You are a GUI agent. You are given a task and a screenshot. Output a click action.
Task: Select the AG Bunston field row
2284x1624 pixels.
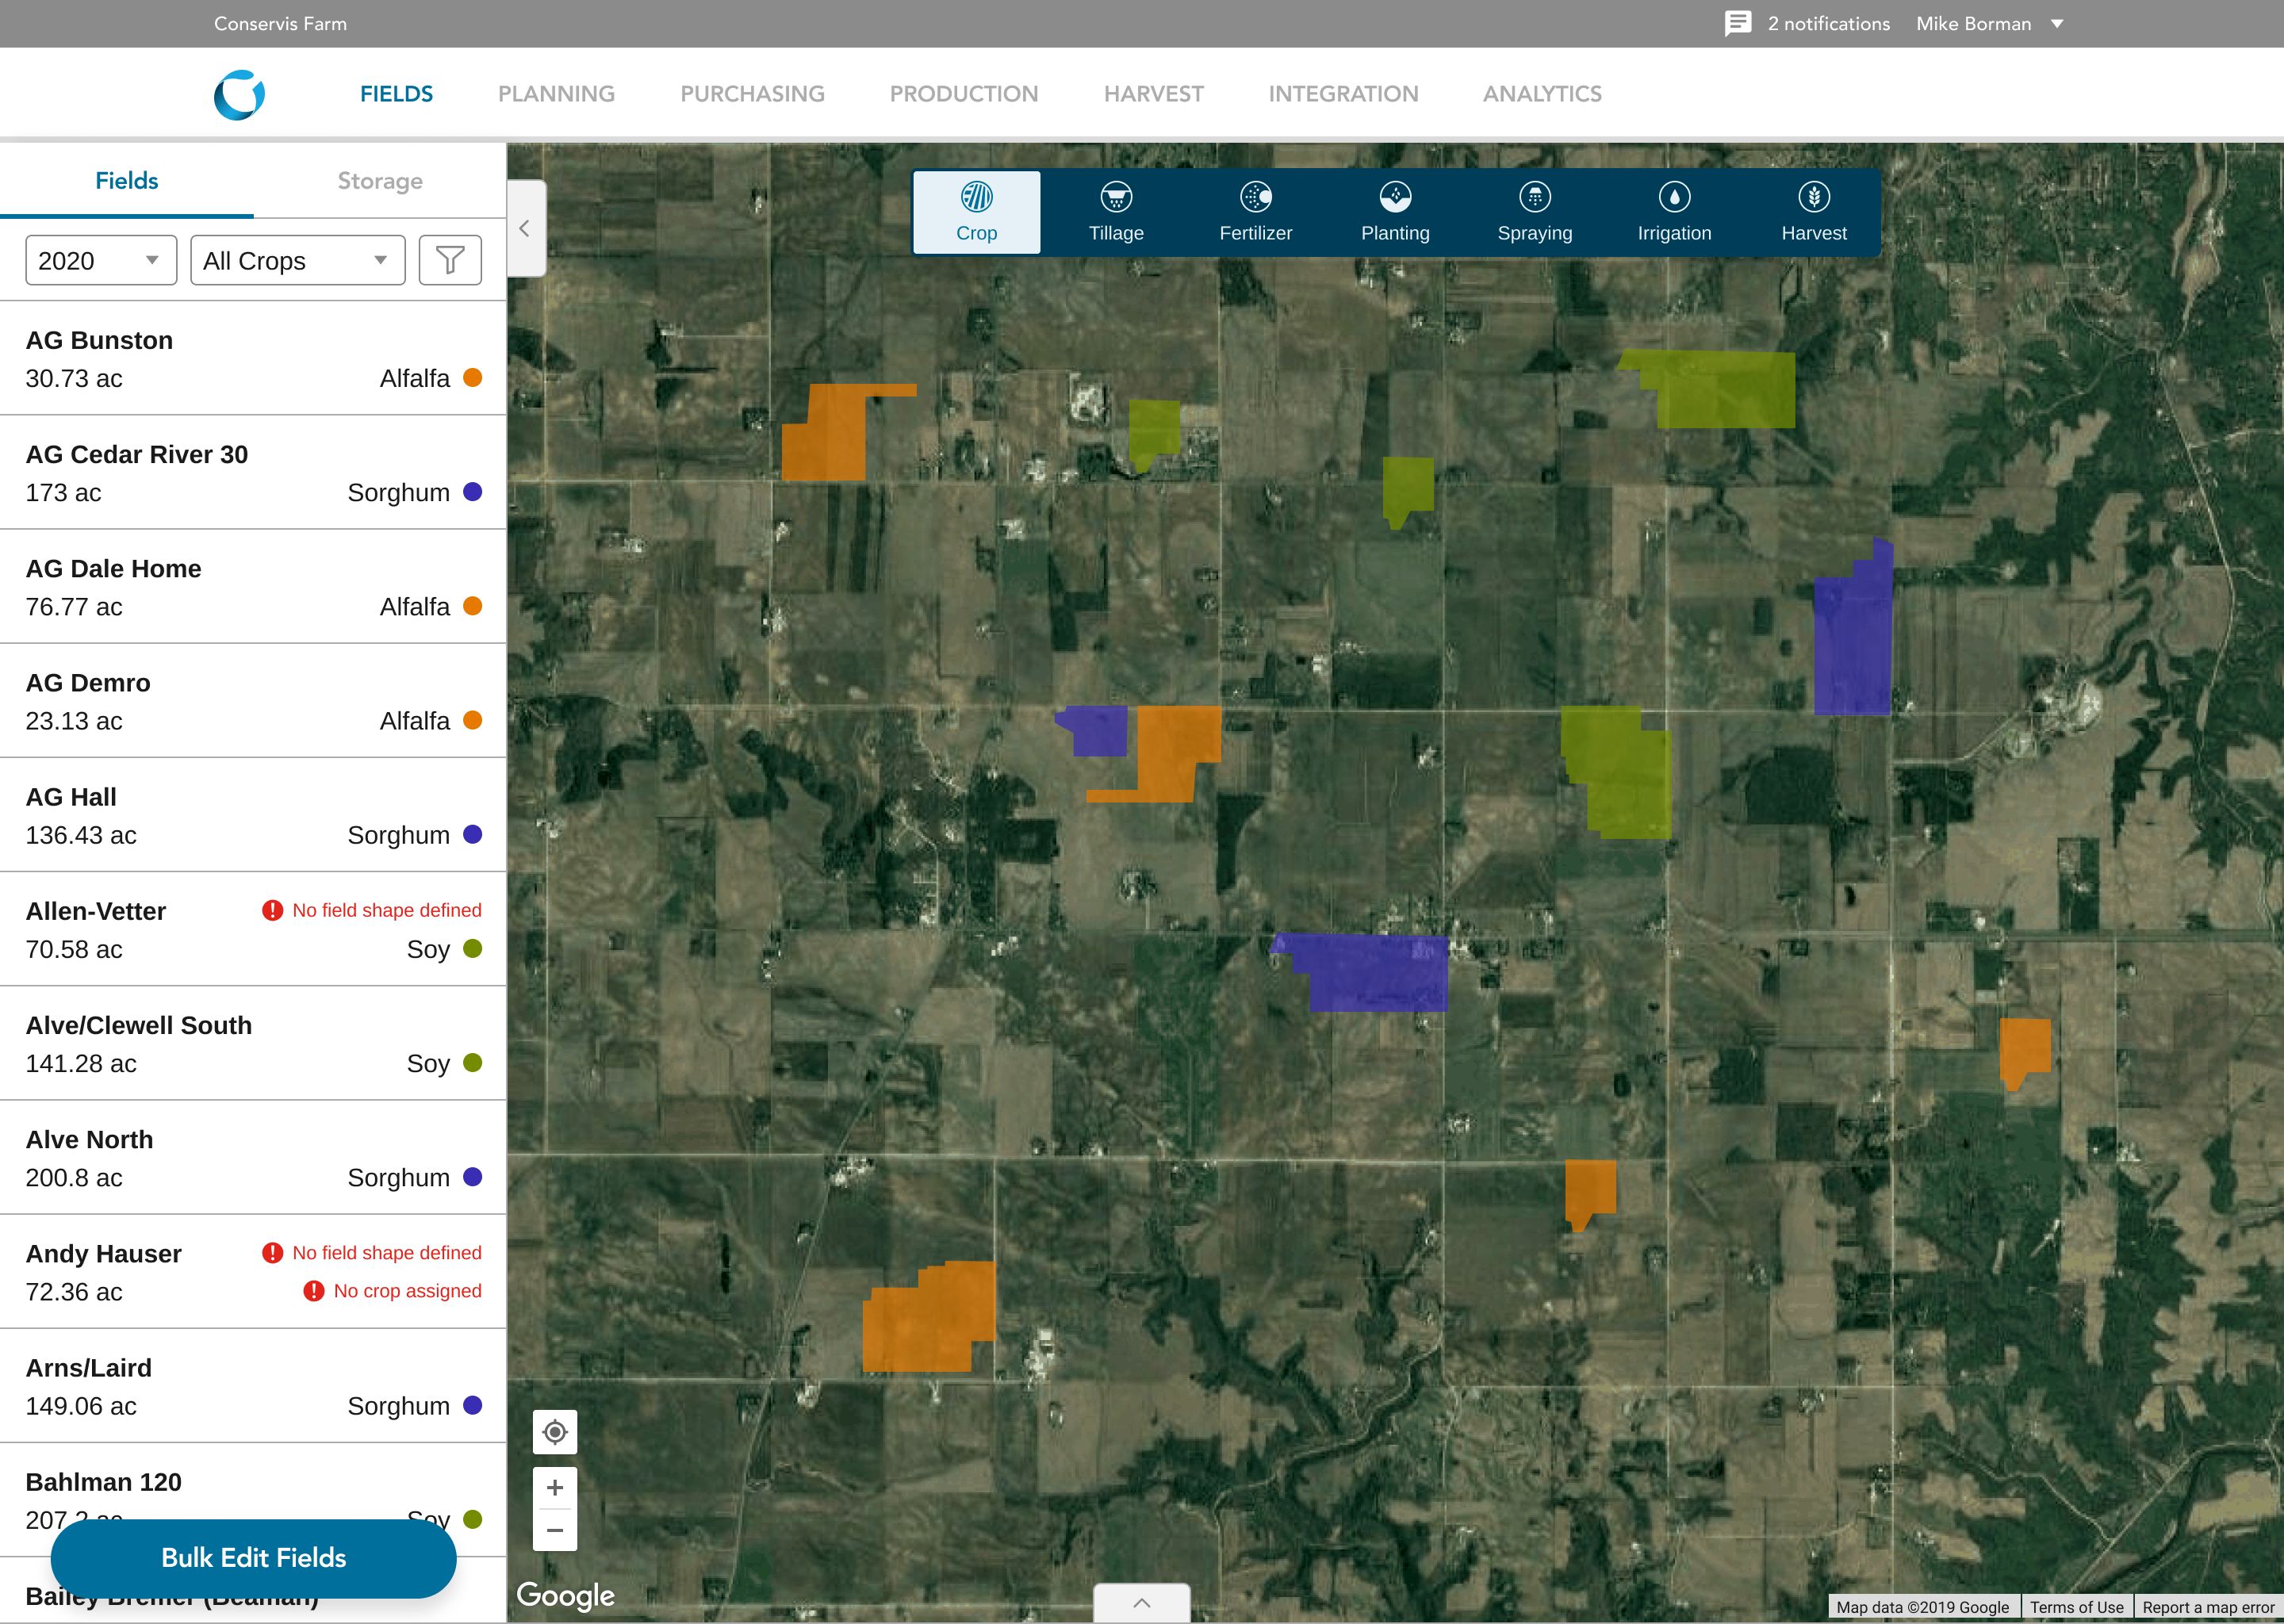253,358
